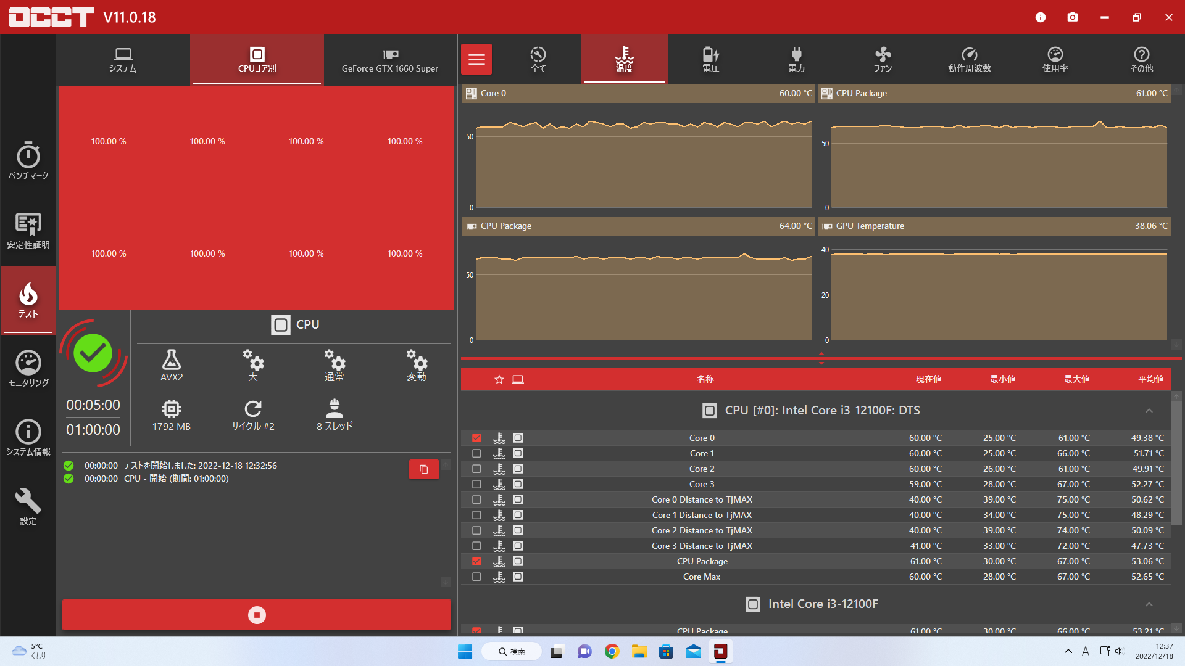Open the 設定 settings page

point(28,507)
